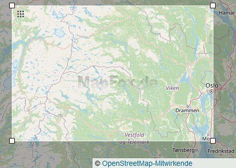The image size is (236, 168).
Task: Select the bottom-right corner selection handle
Action: 213,141
